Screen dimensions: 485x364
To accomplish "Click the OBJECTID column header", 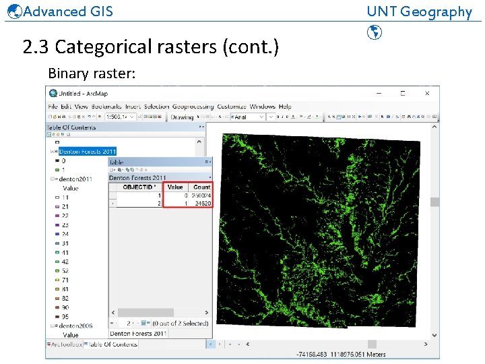I will tap(139, 187).
